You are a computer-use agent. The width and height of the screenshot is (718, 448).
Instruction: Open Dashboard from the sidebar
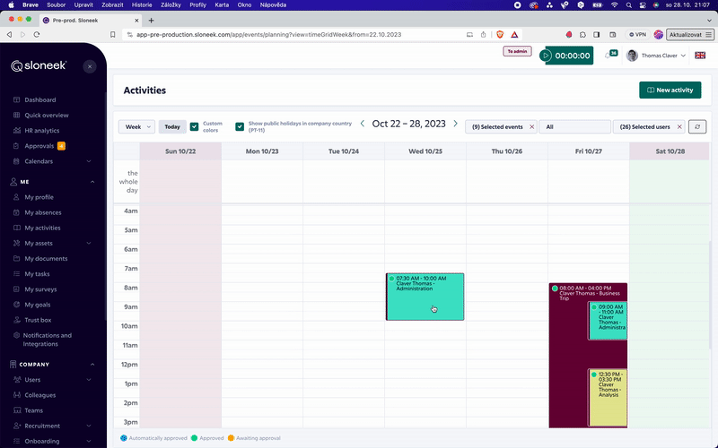click(39, 99)
